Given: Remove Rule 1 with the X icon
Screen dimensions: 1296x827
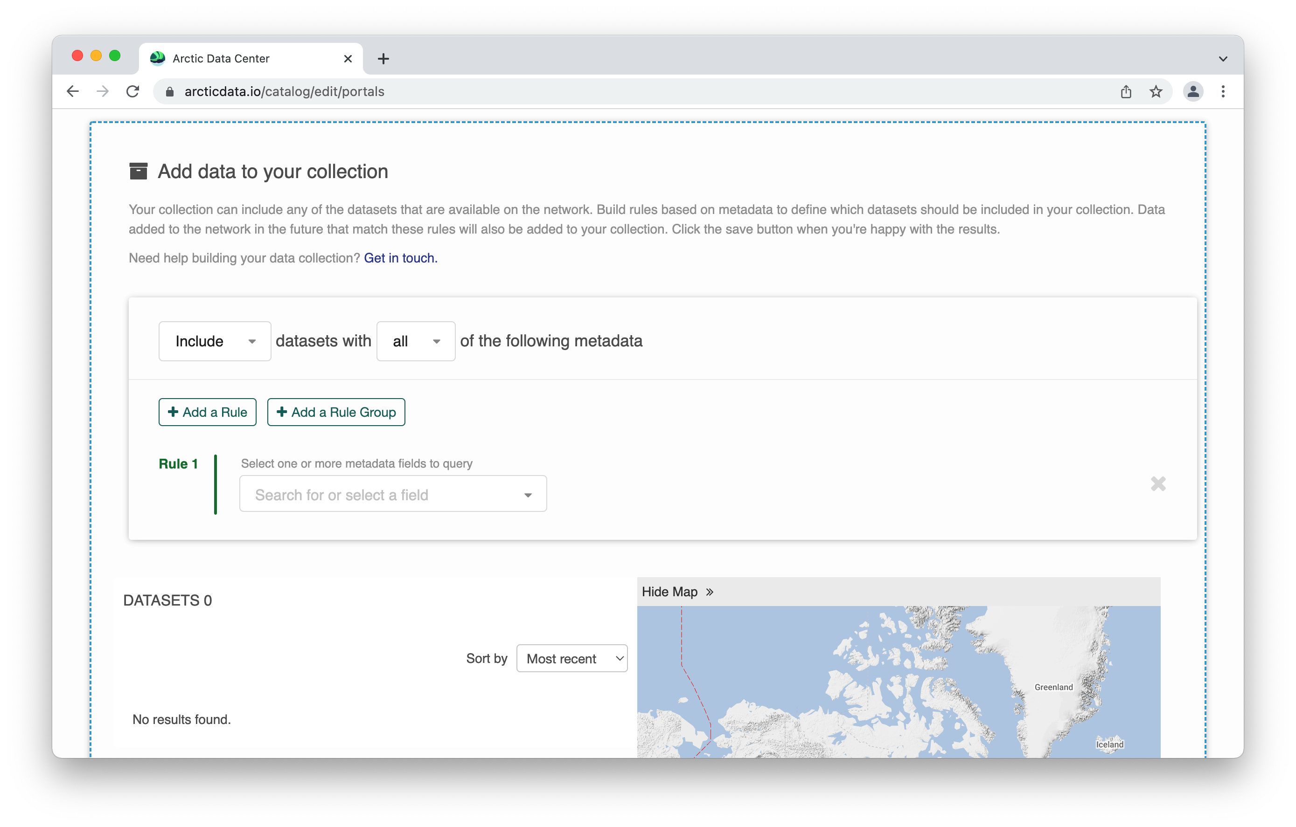Looking at the screenshot, I should click(1158, 483).
